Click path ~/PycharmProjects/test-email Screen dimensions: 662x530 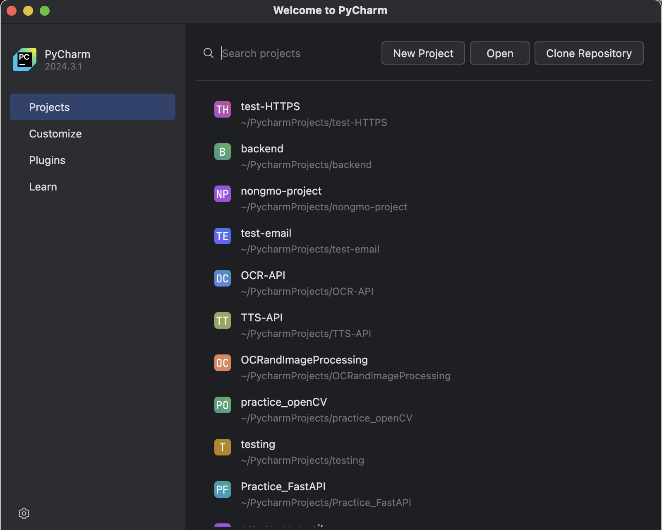tap(310, 249)
